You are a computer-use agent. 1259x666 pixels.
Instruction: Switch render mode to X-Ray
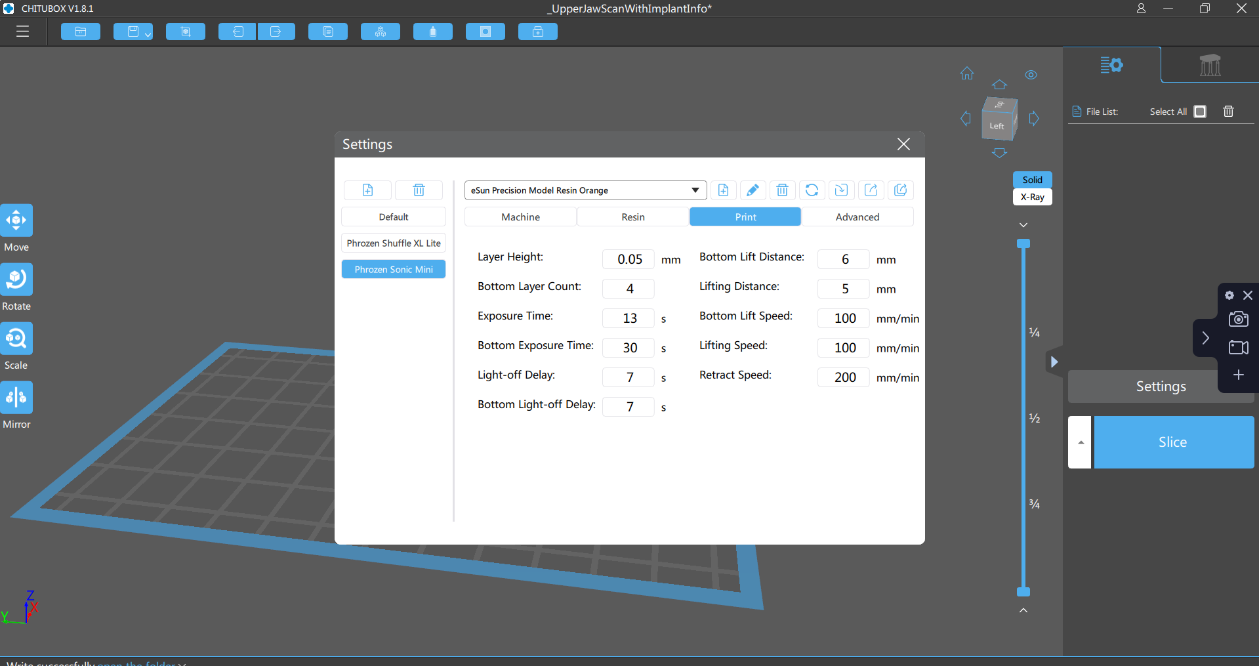point(1033,197)
